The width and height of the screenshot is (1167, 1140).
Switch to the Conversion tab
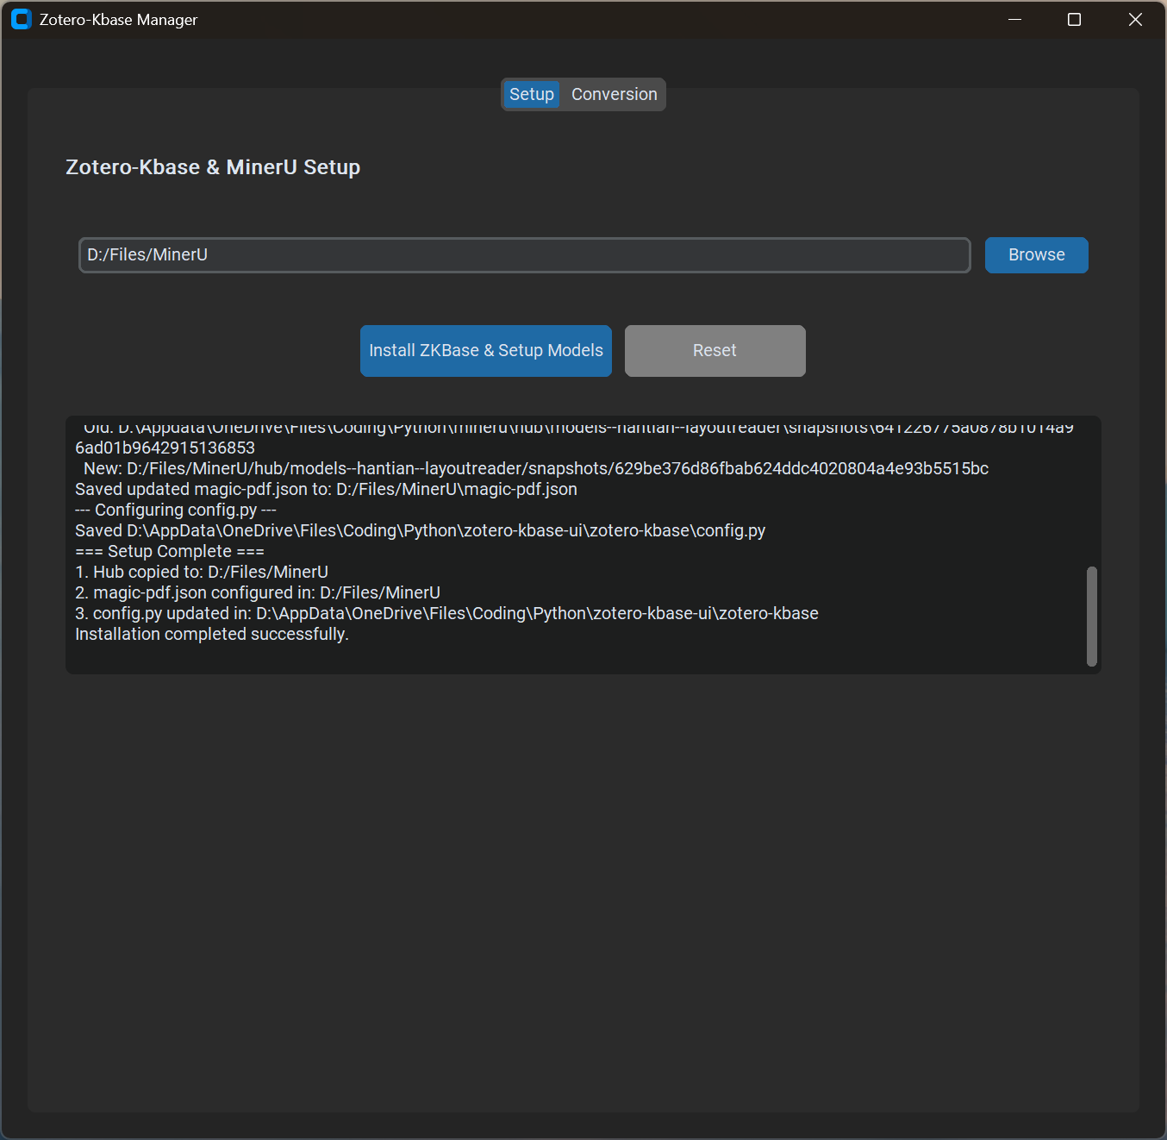pyautogui.click(x=614, y=94)
